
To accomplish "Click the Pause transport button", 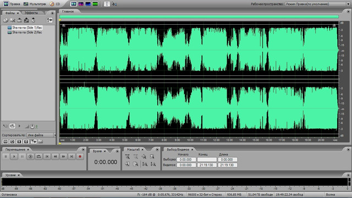I will [22, 156].
